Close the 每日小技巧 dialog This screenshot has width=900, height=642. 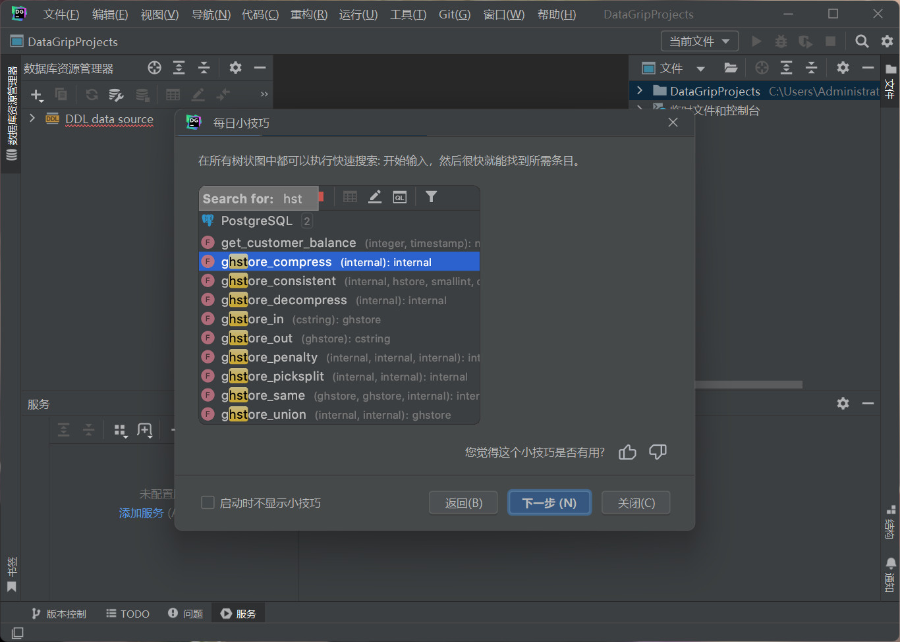click(x=673, y=122)
